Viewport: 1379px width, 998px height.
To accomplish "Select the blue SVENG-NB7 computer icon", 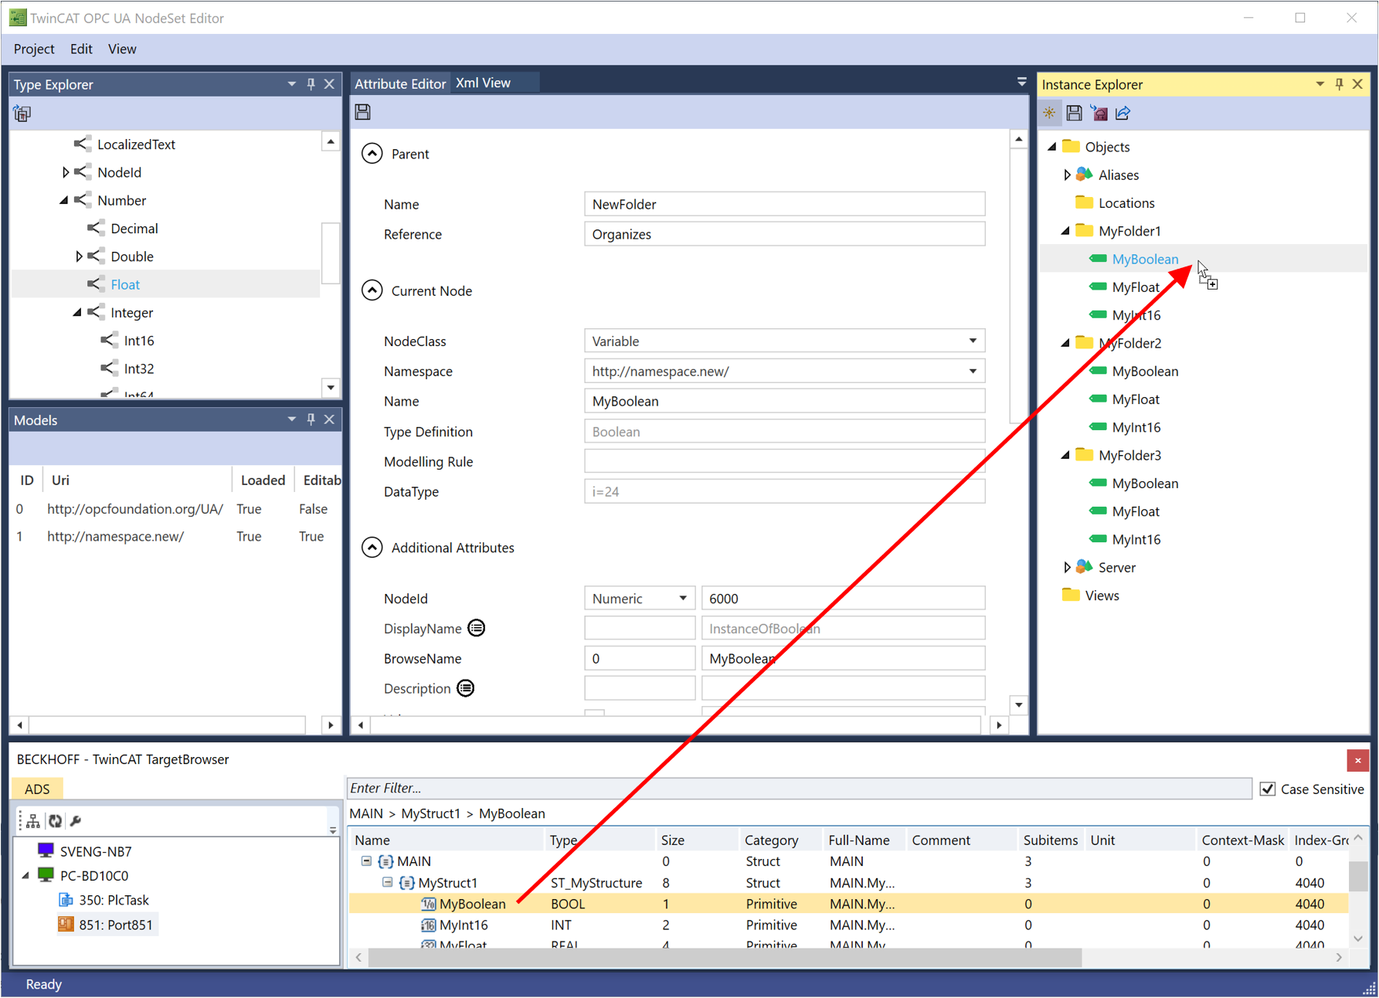I will pyautogui.click(x=46, y=850).
